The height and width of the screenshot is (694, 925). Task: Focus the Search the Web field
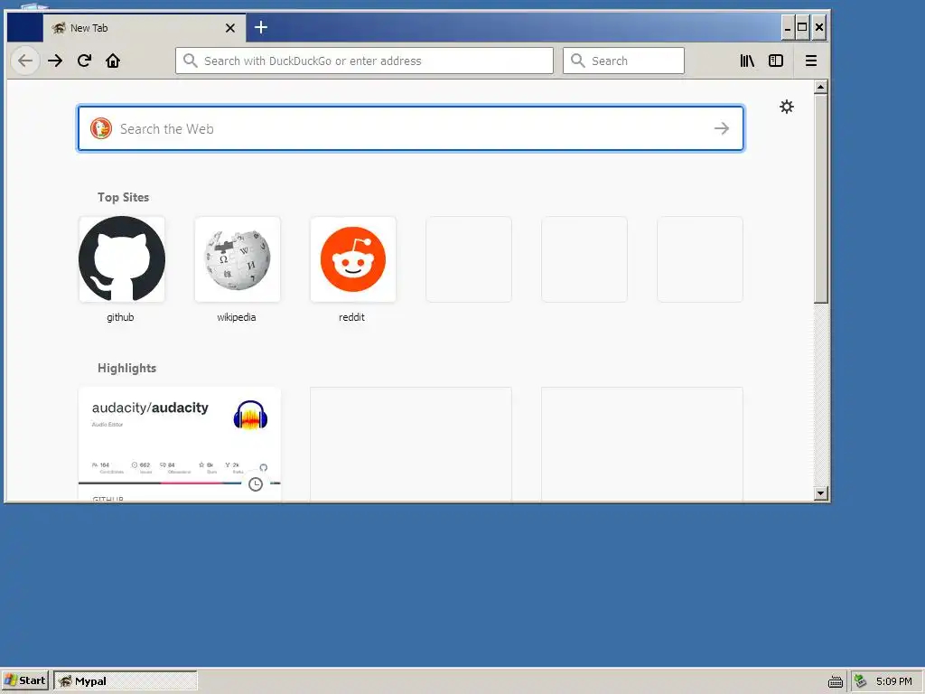411,128
